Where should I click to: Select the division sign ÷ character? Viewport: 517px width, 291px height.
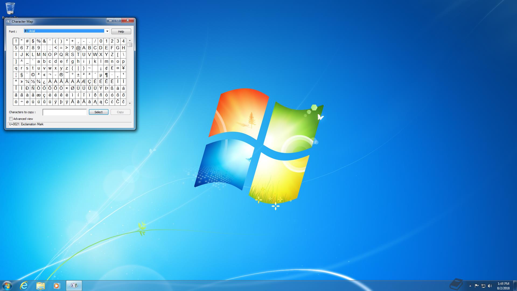click(x=22, y=102)
